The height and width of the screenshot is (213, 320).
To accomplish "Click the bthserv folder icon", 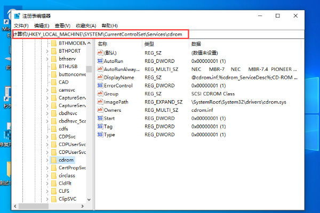I will 54,59.
